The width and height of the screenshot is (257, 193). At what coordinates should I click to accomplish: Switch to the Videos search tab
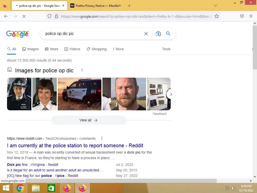[x=73, y=49]
